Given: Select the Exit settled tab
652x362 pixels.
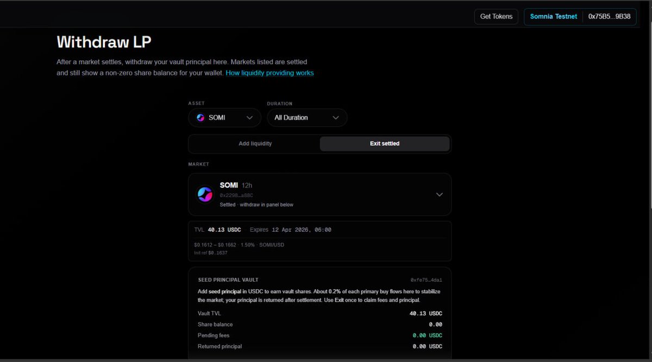Looking at the screenshot, I should [385, 144].
